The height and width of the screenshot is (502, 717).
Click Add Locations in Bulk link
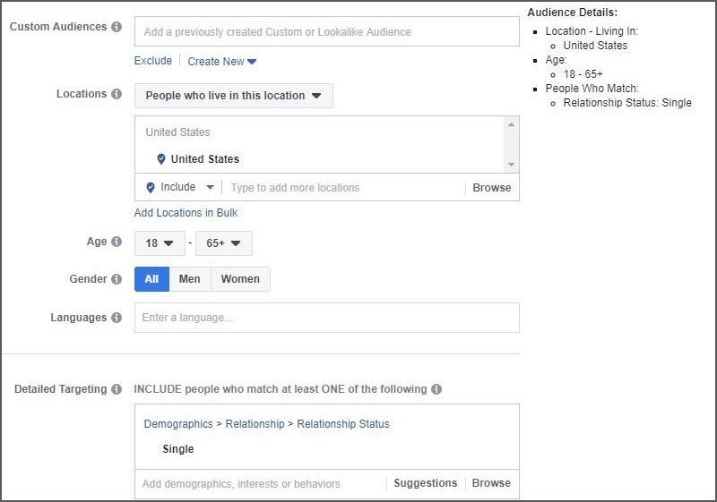coord(186,213)
